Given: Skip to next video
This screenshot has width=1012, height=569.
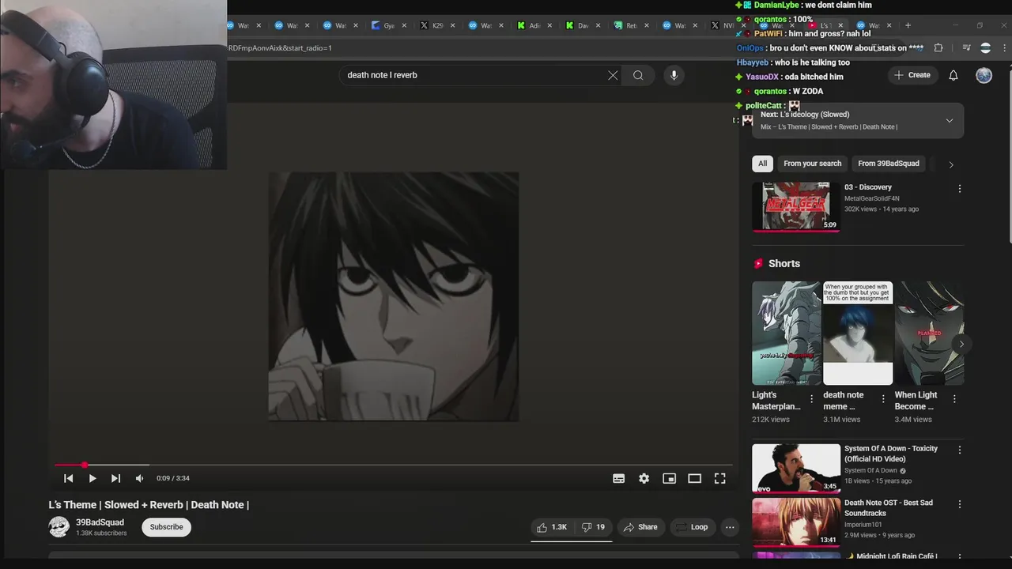Looking at the screenshot, I should 115,478.
